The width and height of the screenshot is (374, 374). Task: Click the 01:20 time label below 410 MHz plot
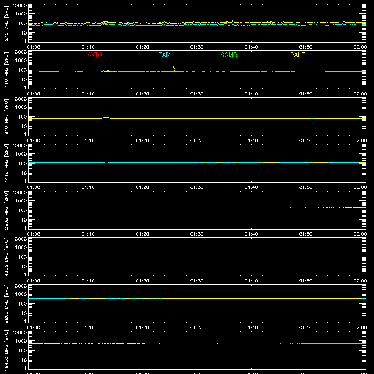[143, 94]
